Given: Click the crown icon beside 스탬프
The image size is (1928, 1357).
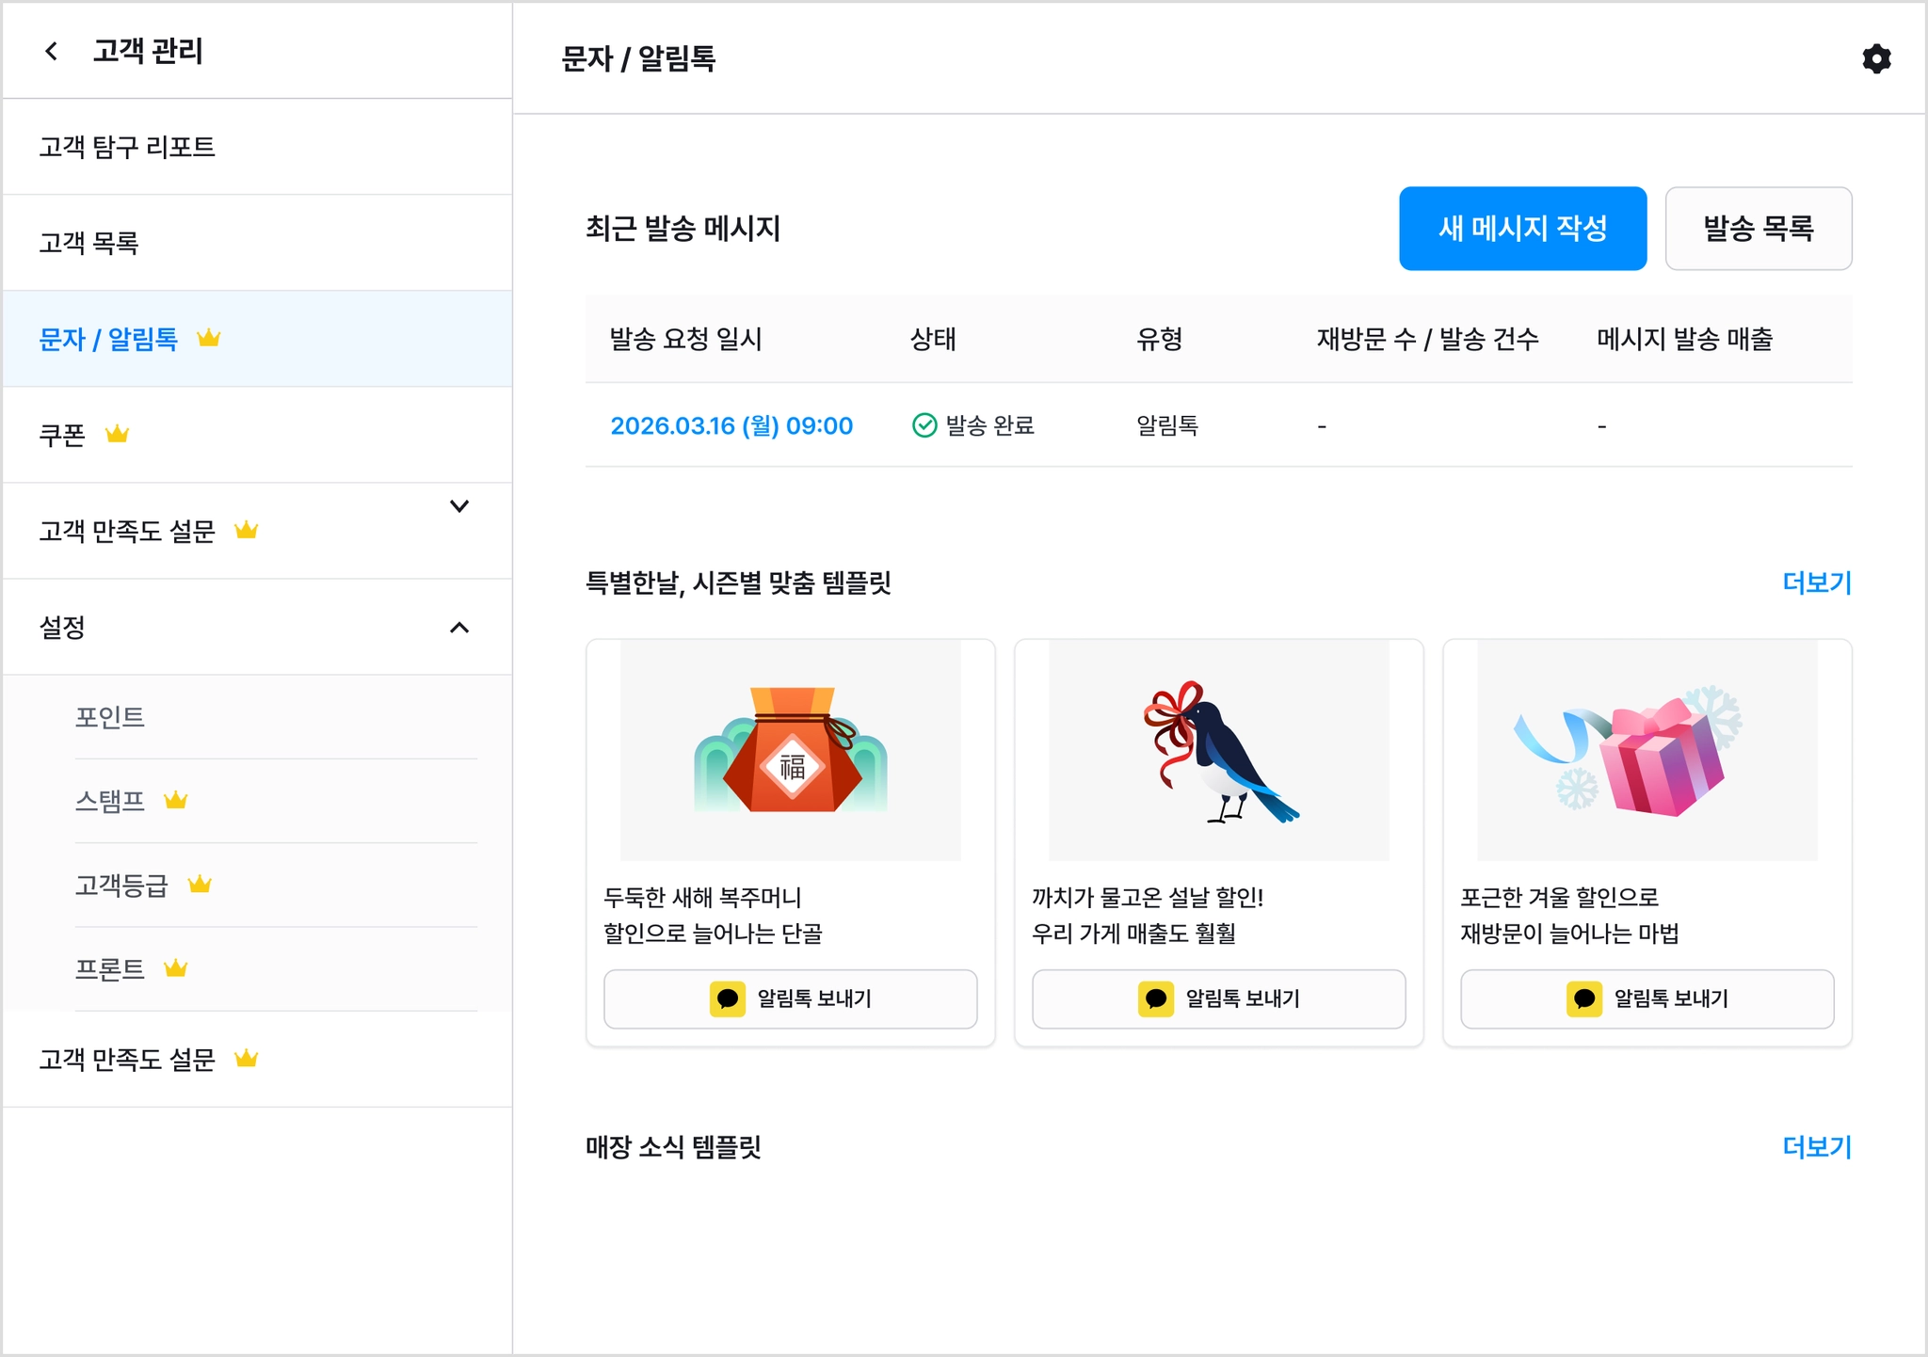Looking at the screenshot, I should [176, 800].
